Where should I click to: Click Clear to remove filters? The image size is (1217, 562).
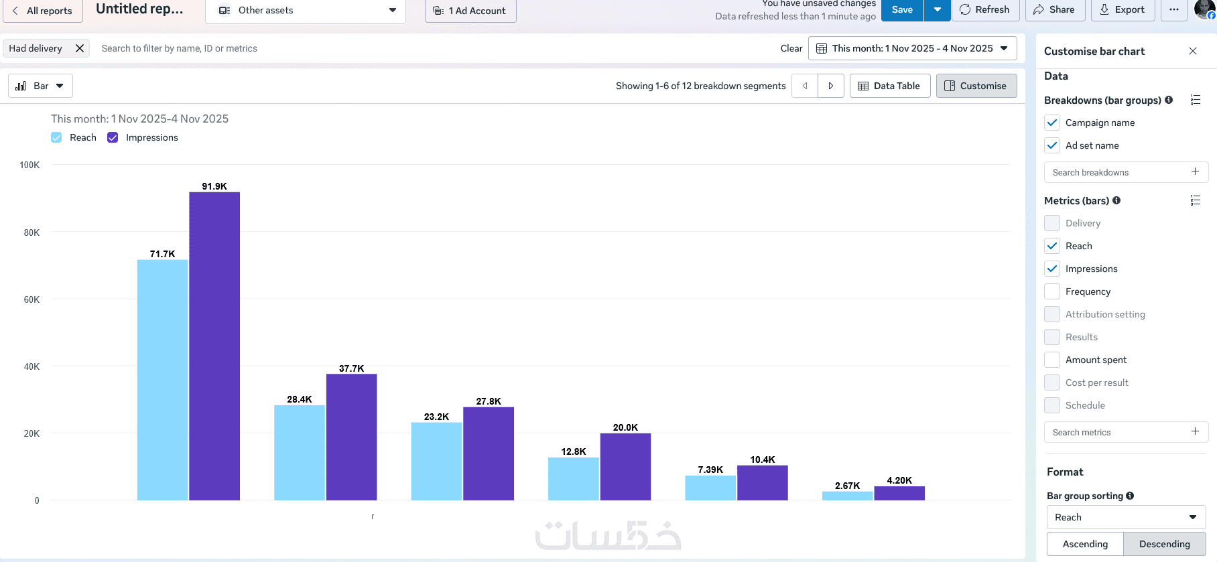[791, 48]
